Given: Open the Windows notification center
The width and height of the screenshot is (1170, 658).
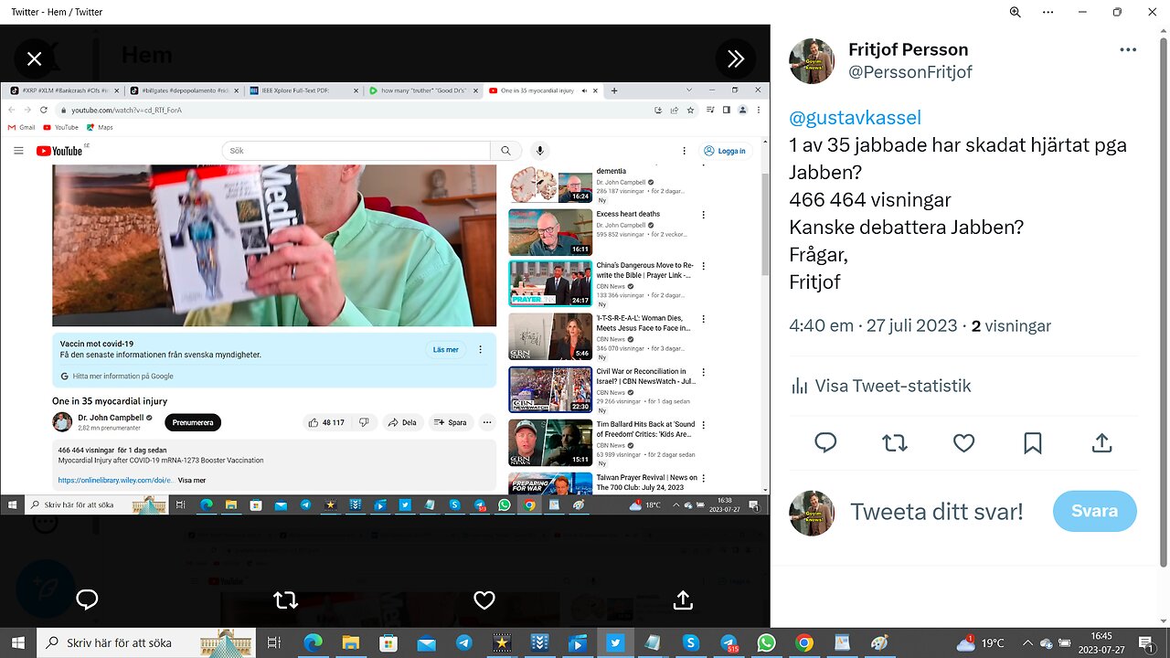Looking at the screenshot, I should point(1148,642).
